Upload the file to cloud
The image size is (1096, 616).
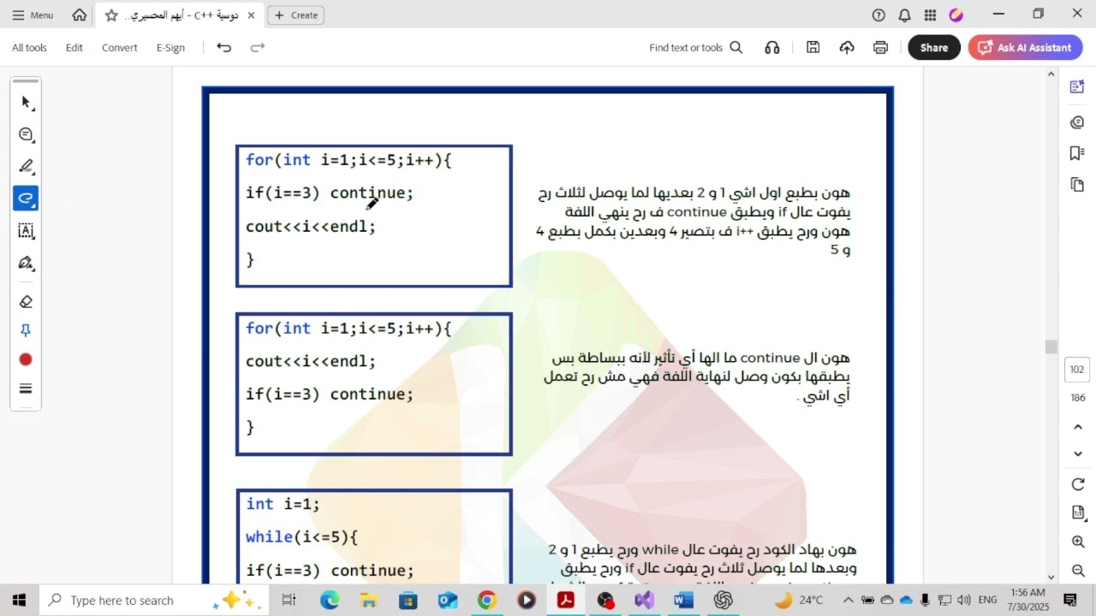[847, 48]
